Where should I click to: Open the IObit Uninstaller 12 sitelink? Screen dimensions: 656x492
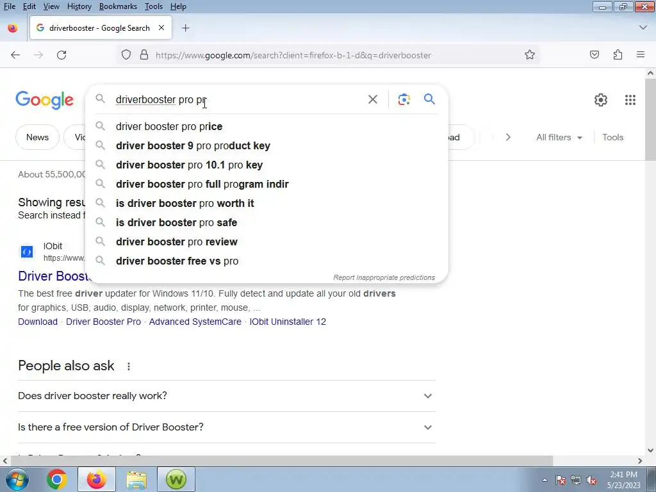point(288,322)
